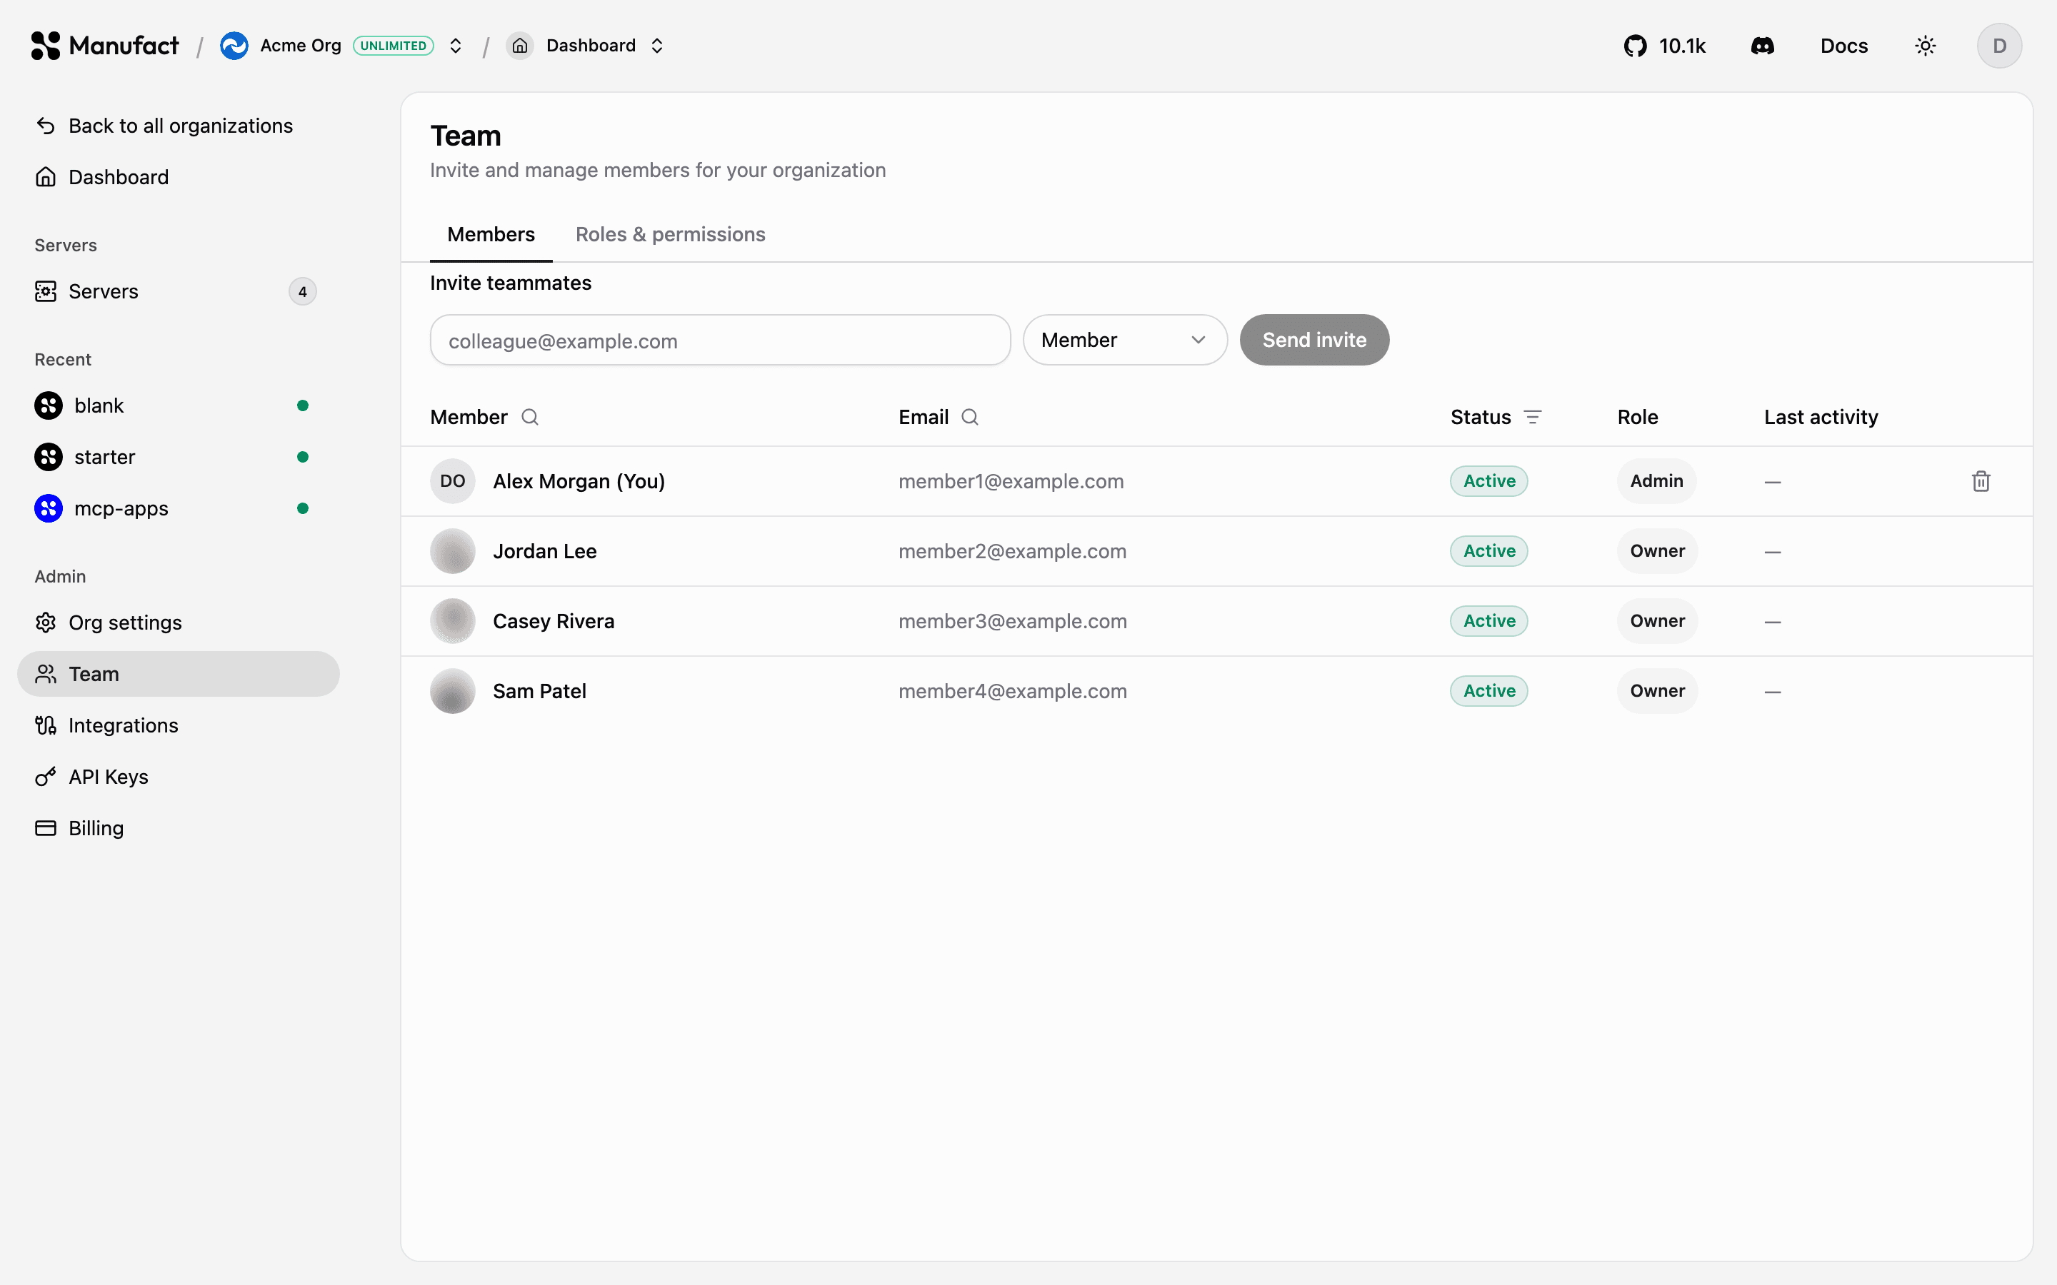Click Alex Morgan's Active status badge
Screen dimensions: 2057x1285
tap(1489, 481)
